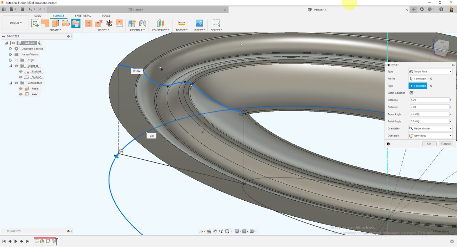Switch to the Sheet Metal tab
457x247 pixels.
tap(83, 16)
